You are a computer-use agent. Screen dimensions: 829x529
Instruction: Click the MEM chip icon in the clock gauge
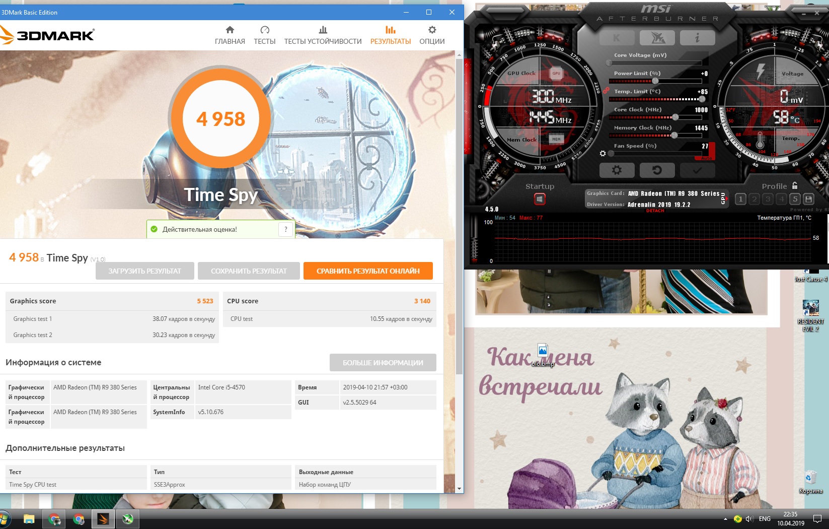[x=556, y=139]
